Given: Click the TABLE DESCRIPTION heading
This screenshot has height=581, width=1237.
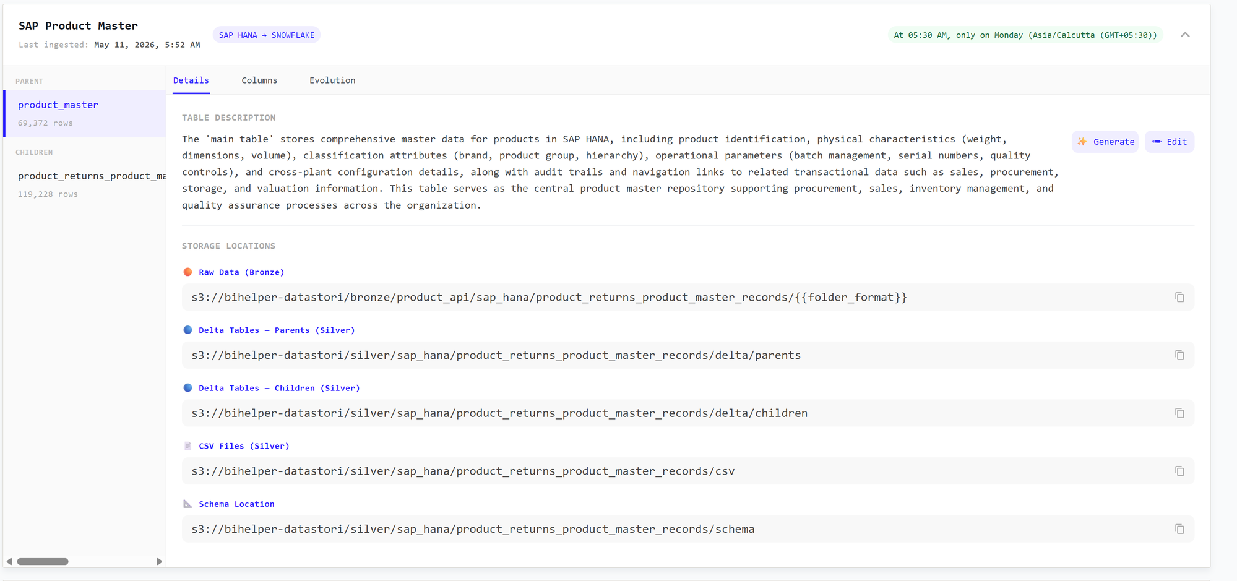Looking at the screenshot, I should (x=229, y=118).
